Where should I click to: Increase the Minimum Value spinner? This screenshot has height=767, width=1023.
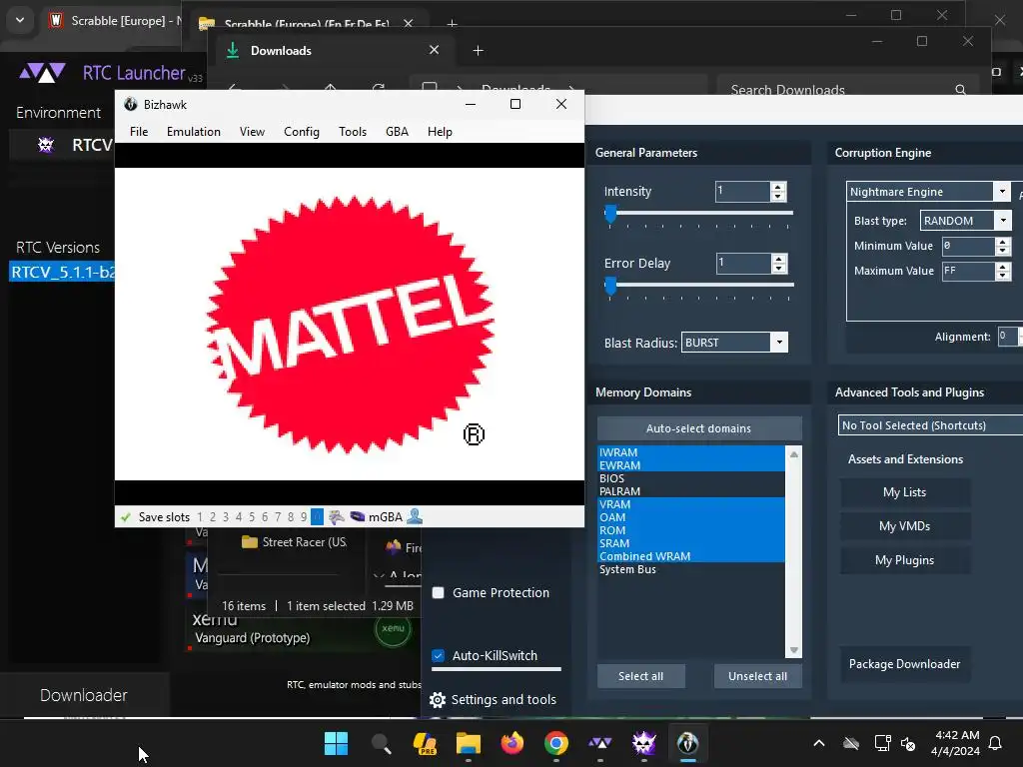tap(1003, 242)
